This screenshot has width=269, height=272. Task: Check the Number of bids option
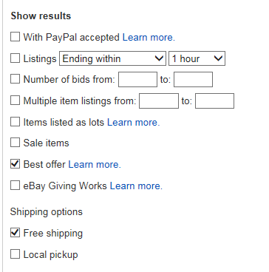(x=15, y=79)
